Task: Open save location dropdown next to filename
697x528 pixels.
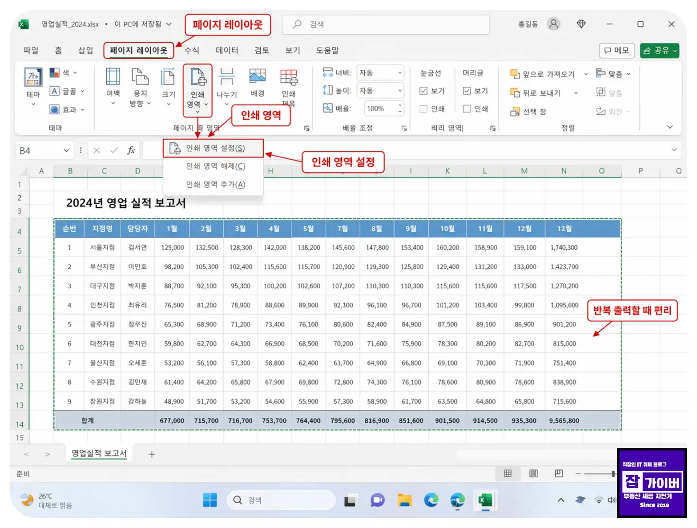Action: point(169,24)
